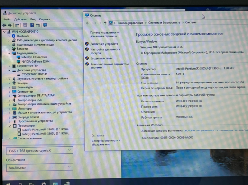Click Система и безопасность breadcrumb
Screen dimensions: 248x185
point(164,23)
